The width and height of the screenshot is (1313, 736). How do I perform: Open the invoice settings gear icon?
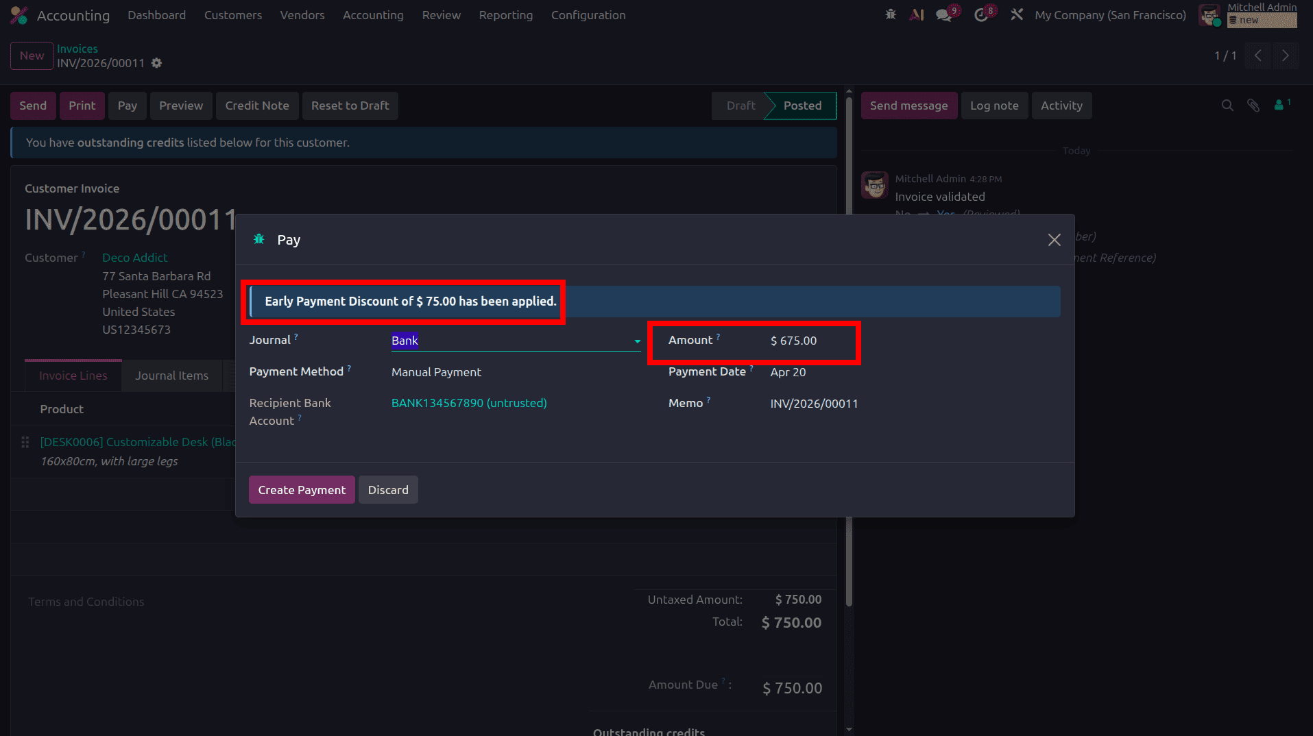(156, 63)
